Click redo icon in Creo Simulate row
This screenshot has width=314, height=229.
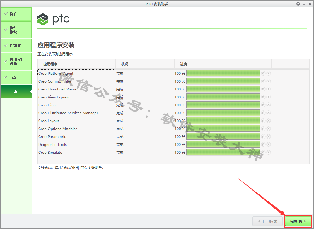point(263,152)
